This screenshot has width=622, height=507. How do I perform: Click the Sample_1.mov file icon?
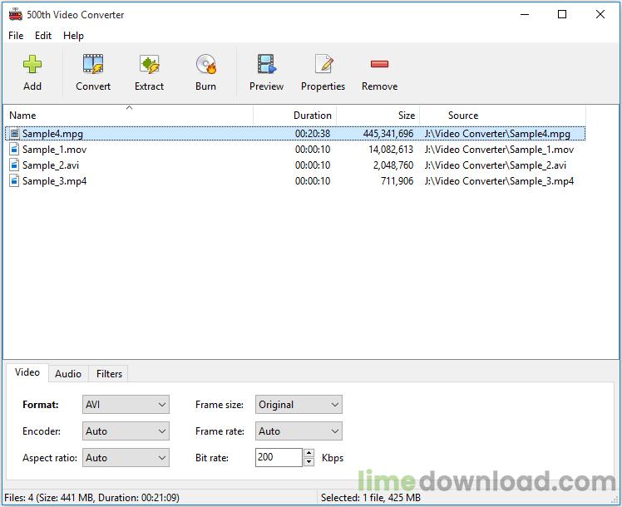pos(14,150)
